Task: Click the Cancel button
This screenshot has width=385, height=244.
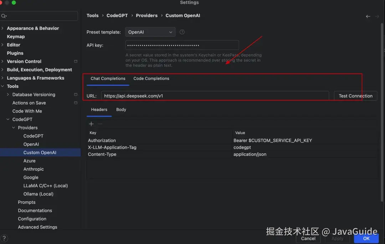Action: pos(308,238)
